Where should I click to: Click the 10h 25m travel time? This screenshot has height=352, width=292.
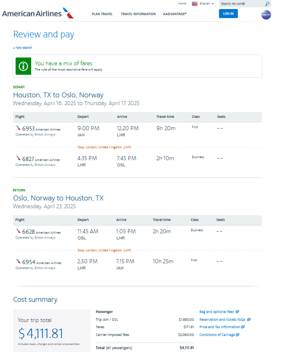[x=163, y=261]
